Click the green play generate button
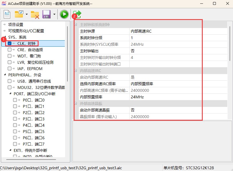This screenshot has width=233, height=171. 64,14
